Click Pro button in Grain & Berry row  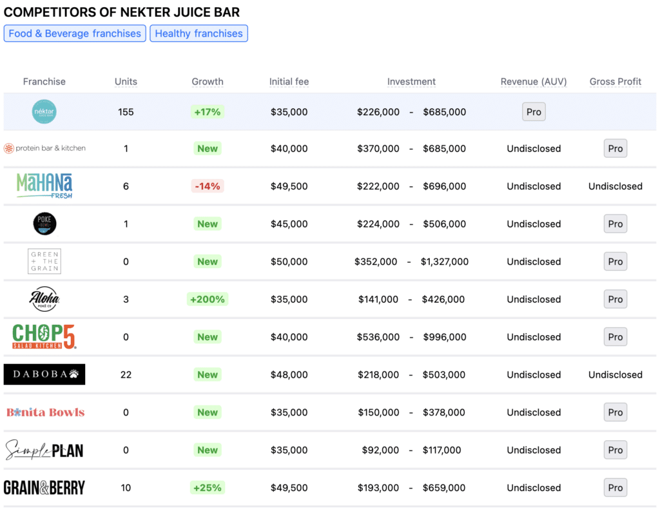tap(616, 487)
